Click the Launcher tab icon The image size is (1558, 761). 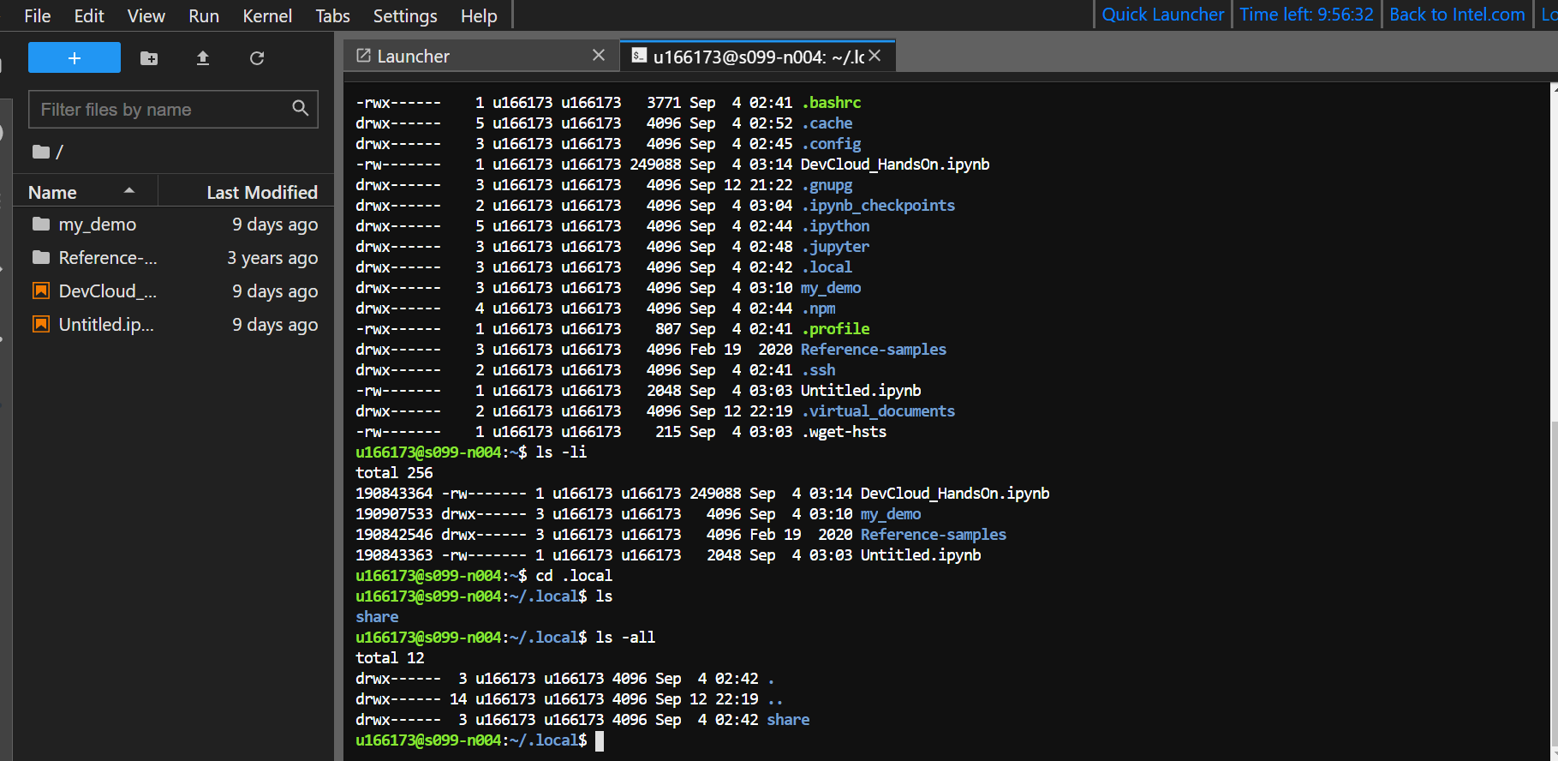pyautogui.click(x=363, y=56)
